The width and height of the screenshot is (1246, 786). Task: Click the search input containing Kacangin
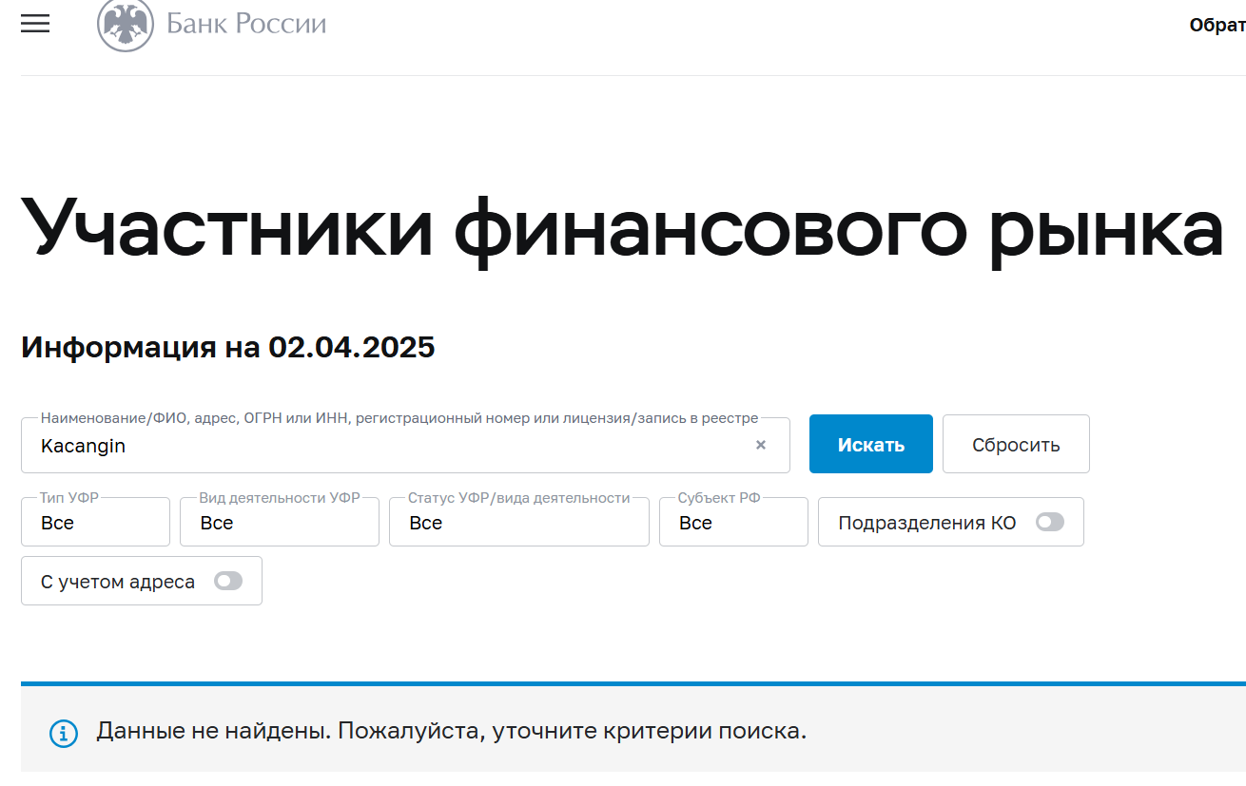pos(405,445)
